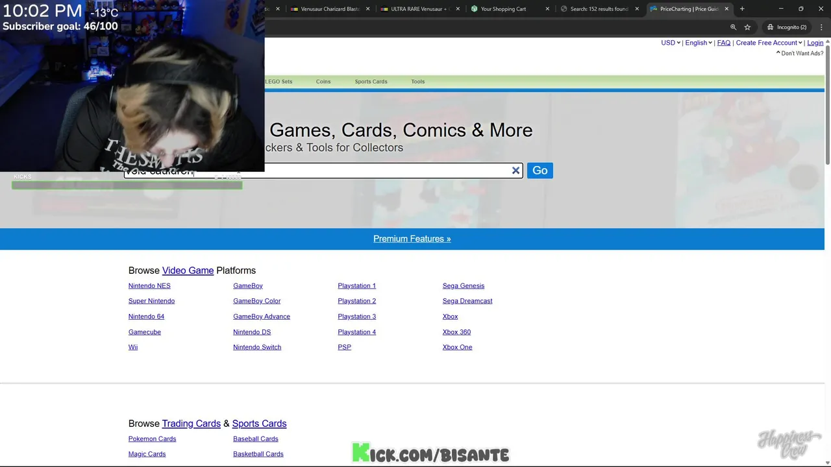The width and height of the screenshot is (831, 467).
Task: Switch to the ULTRA RARE Venusaur tab
Action: (x=419, y=9)
